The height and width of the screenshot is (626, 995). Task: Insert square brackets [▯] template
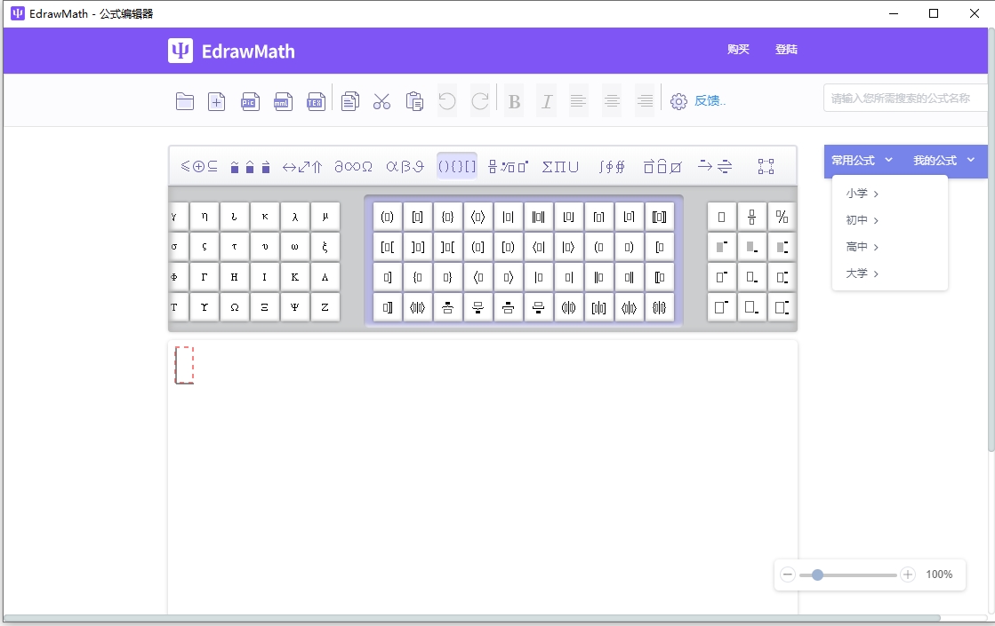click(418, 217)
